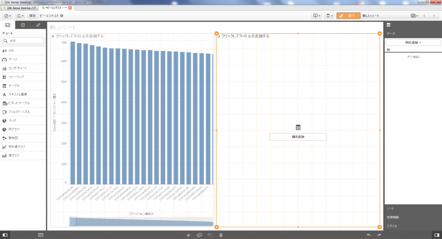Switch to Qlik Sense Desktop ハブ tab
Image resolution: width=442 pixels, height=239 pixels.
coord(19,8)
